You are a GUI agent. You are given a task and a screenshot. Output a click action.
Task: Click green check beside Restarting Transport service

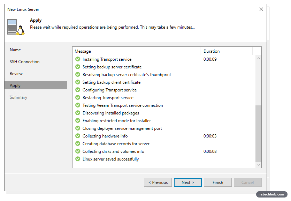[x=78, y=97]
